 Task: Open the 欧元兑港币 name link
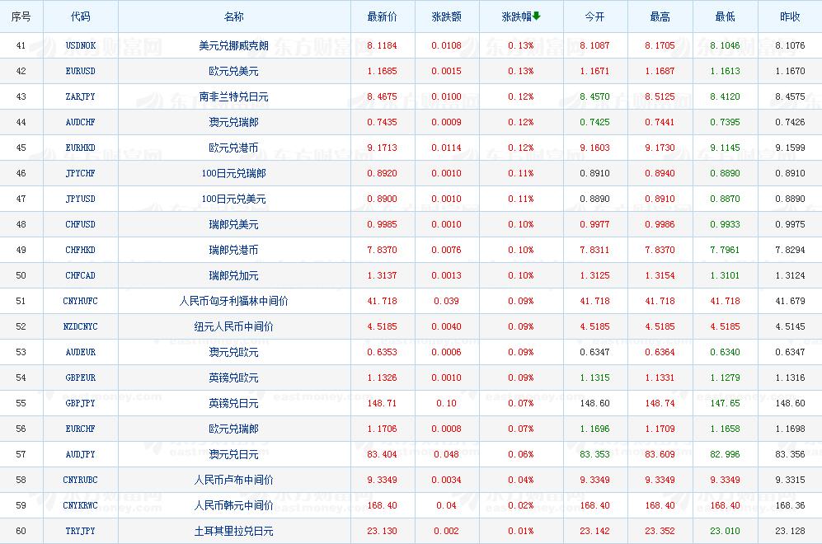coord(234,148)
